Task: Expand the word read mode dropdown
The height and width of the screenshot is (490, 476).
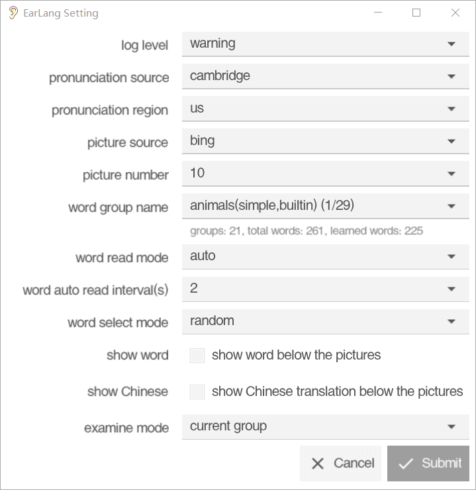Action: (x=326, y=256)
